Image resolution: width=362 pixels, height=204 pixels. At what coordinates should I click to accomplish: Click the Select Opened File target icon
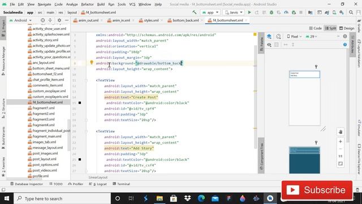(x=43, y=20)
